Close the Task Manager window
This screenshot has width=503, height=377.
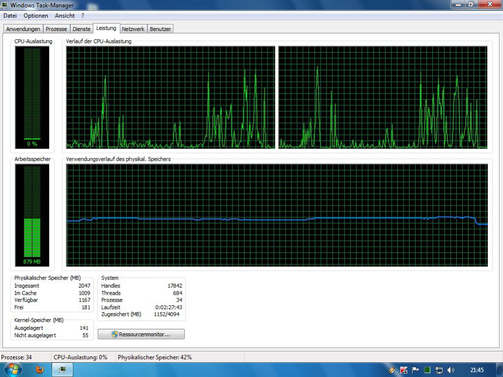(x=490, y=4)
